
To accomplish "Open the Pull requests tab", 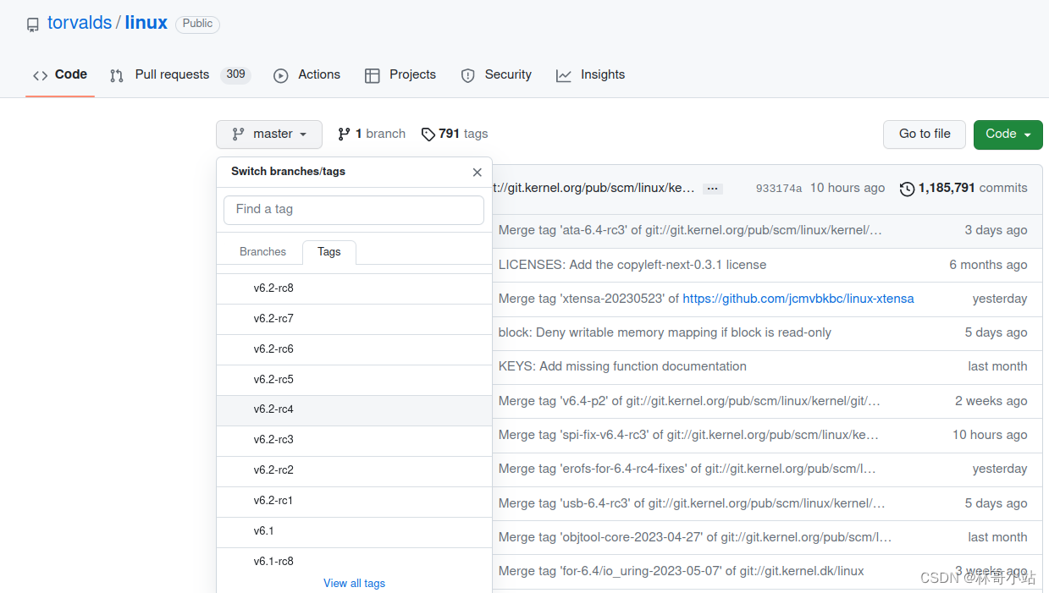I will 180,74.
